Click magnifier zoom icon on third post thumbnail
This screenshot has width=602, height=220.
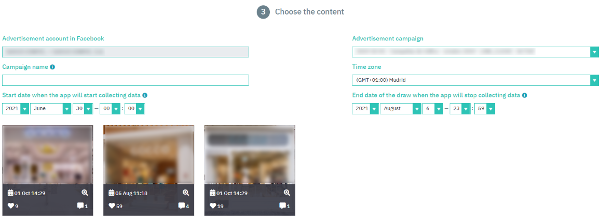tap(287, 193)
